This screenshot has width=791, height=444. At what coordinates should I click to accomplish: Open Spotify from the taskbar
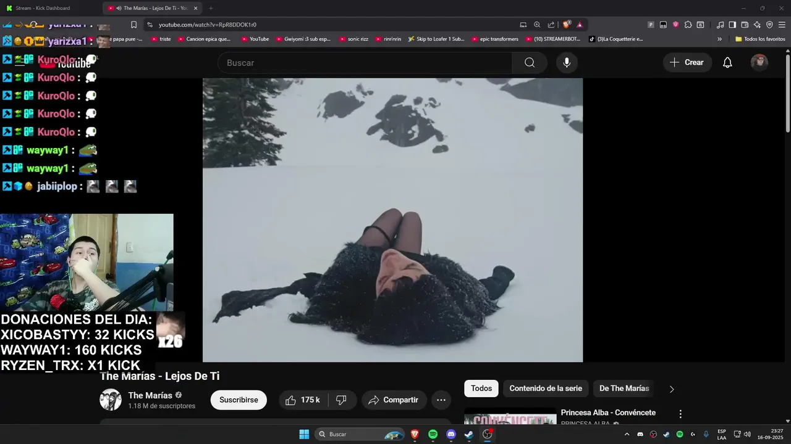tap(433, 434)
